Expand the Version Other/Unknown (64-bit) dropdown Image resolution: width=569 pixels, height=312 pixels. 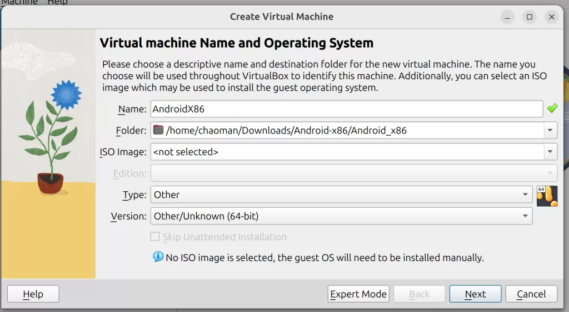341,216
